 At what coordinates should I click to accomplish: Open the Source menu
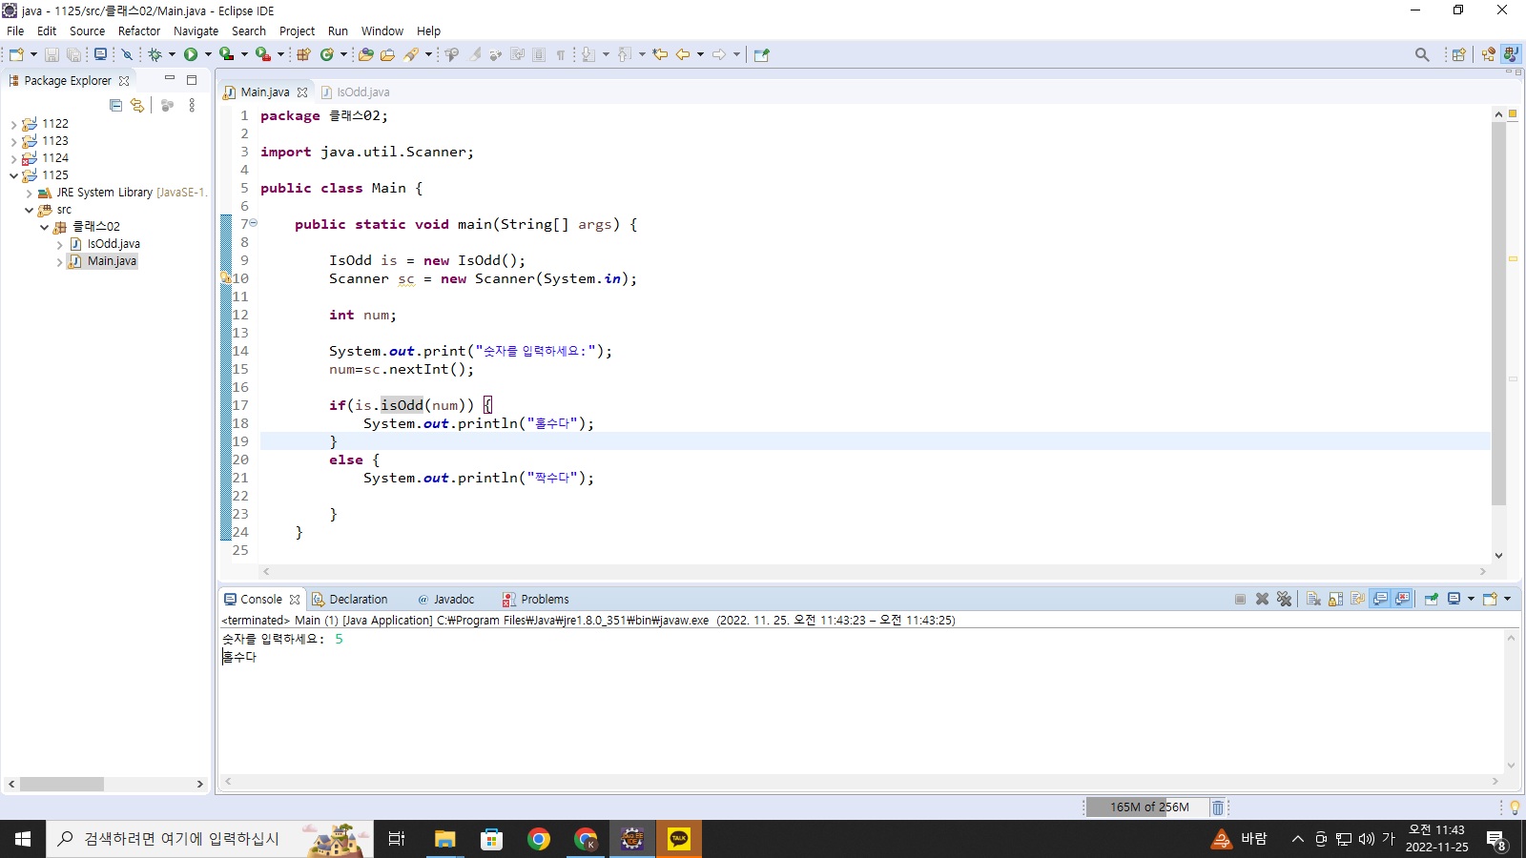[x=87, y=31]
